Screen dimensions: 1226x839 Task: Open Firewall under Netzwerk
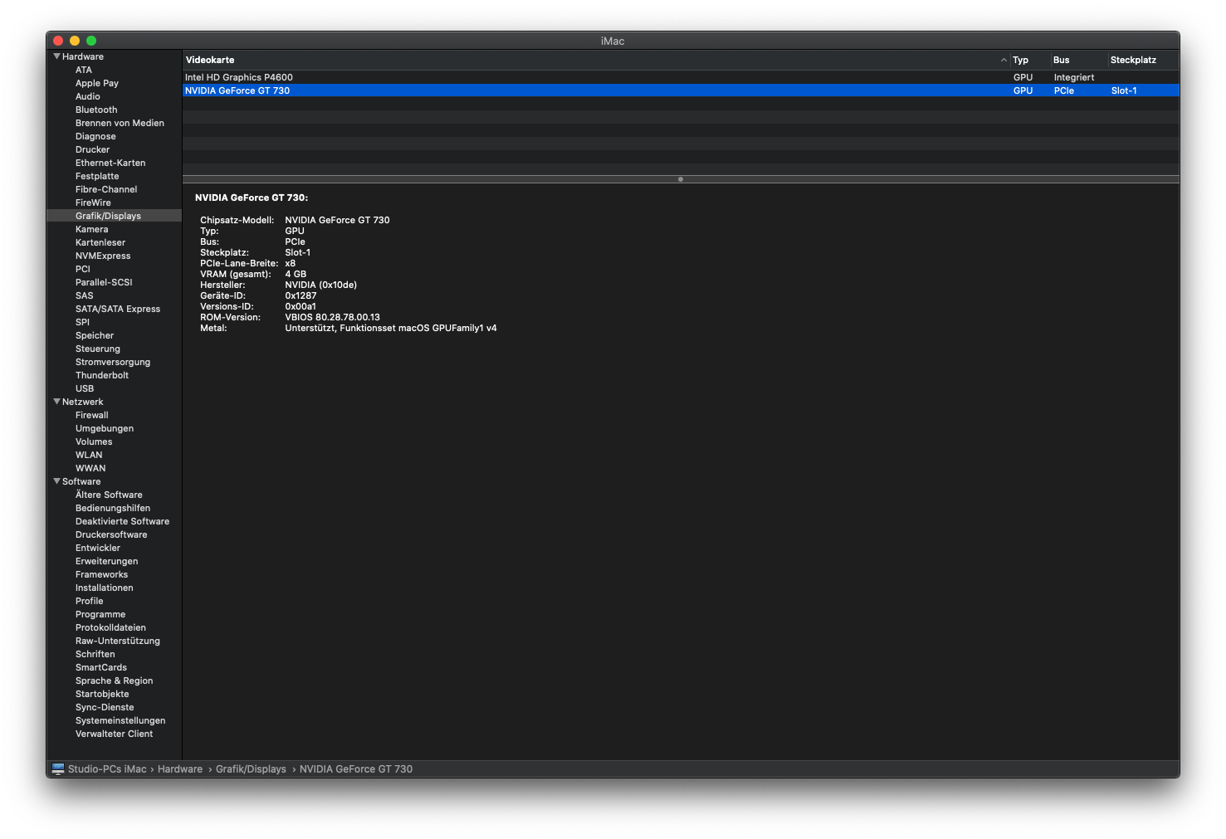92,415
